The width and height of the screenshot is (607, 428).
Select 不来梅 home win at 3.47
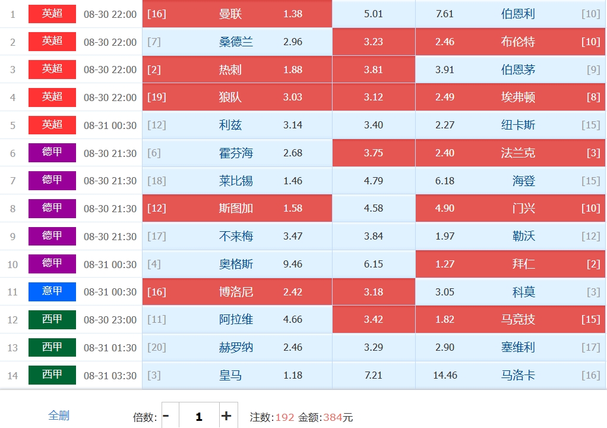pyautogui.click(x=237, y=236)
